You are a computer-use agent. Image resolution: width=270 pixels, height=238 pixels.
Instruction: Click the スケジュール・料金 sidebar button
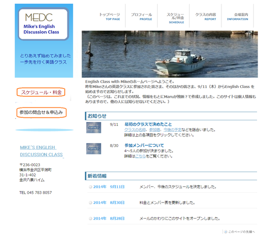(41, 92)
